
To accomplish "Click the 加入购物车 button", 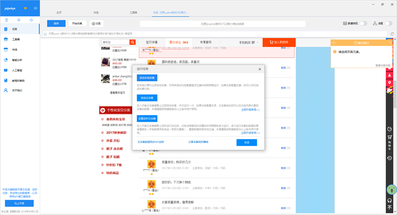I will pyautogui.click(x=279, y=42).
